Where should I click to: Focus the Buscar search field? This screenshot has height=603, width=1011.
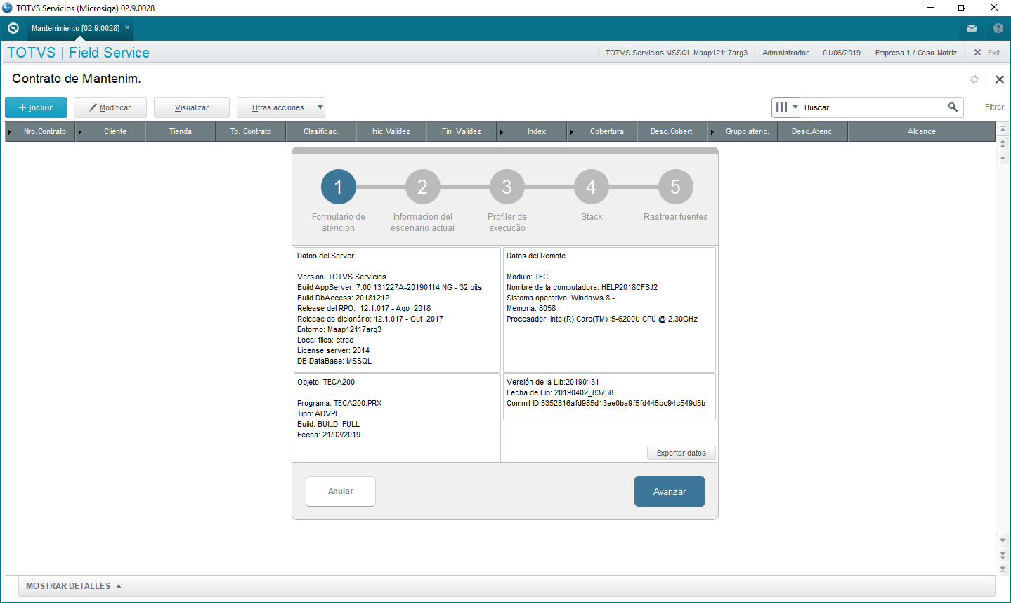873,107
